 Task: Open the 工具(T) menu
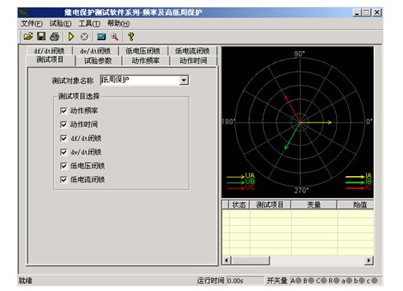click(90, 24)
